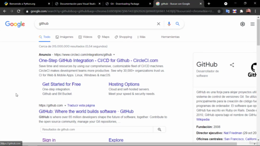Select the Imágenes search filter

pyautogui.click(x=64, y=37)
